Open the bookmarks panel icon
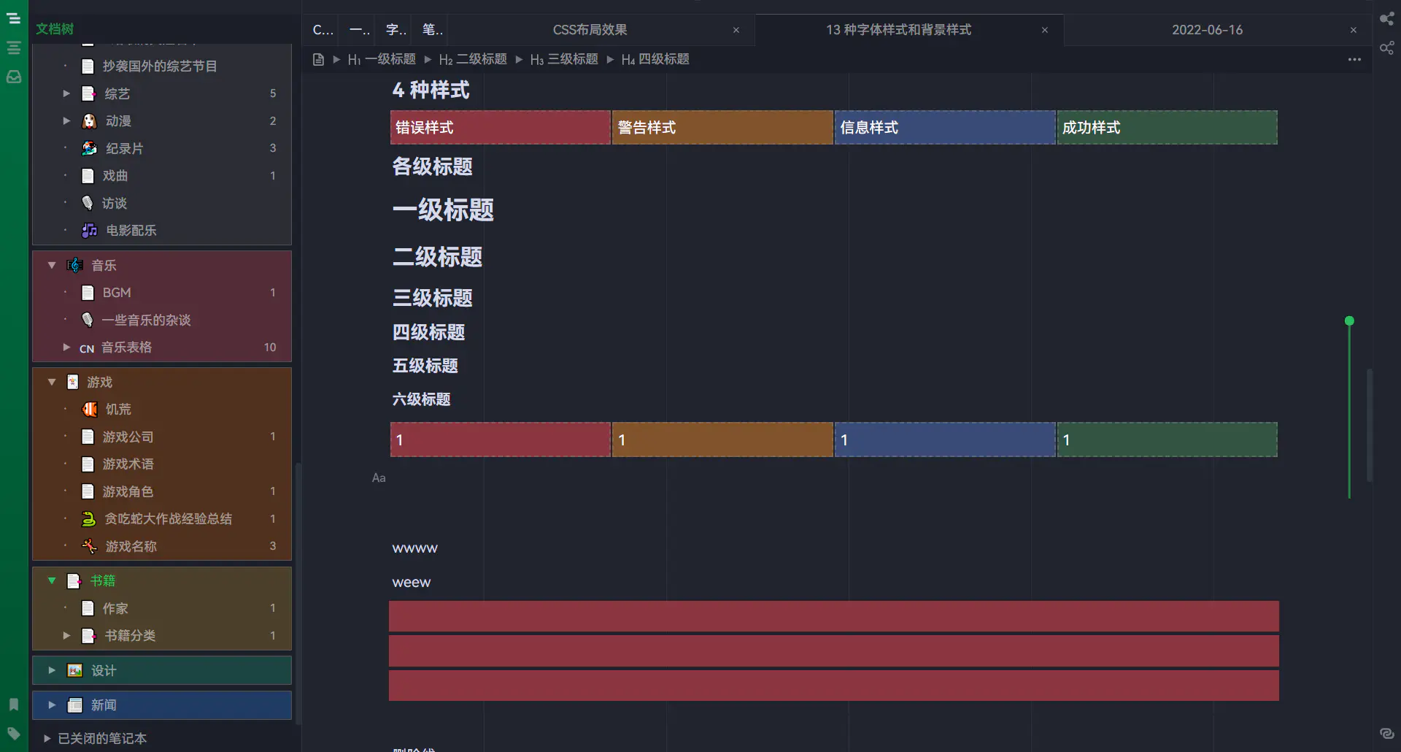This screenshot has height=752, width=1401. 13,705
